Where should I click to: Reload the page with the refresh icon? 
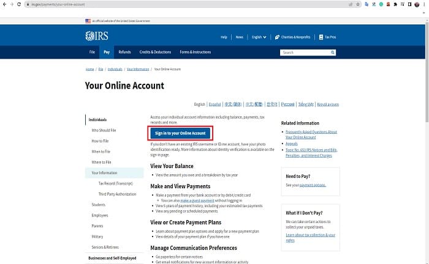coord(19,4)
